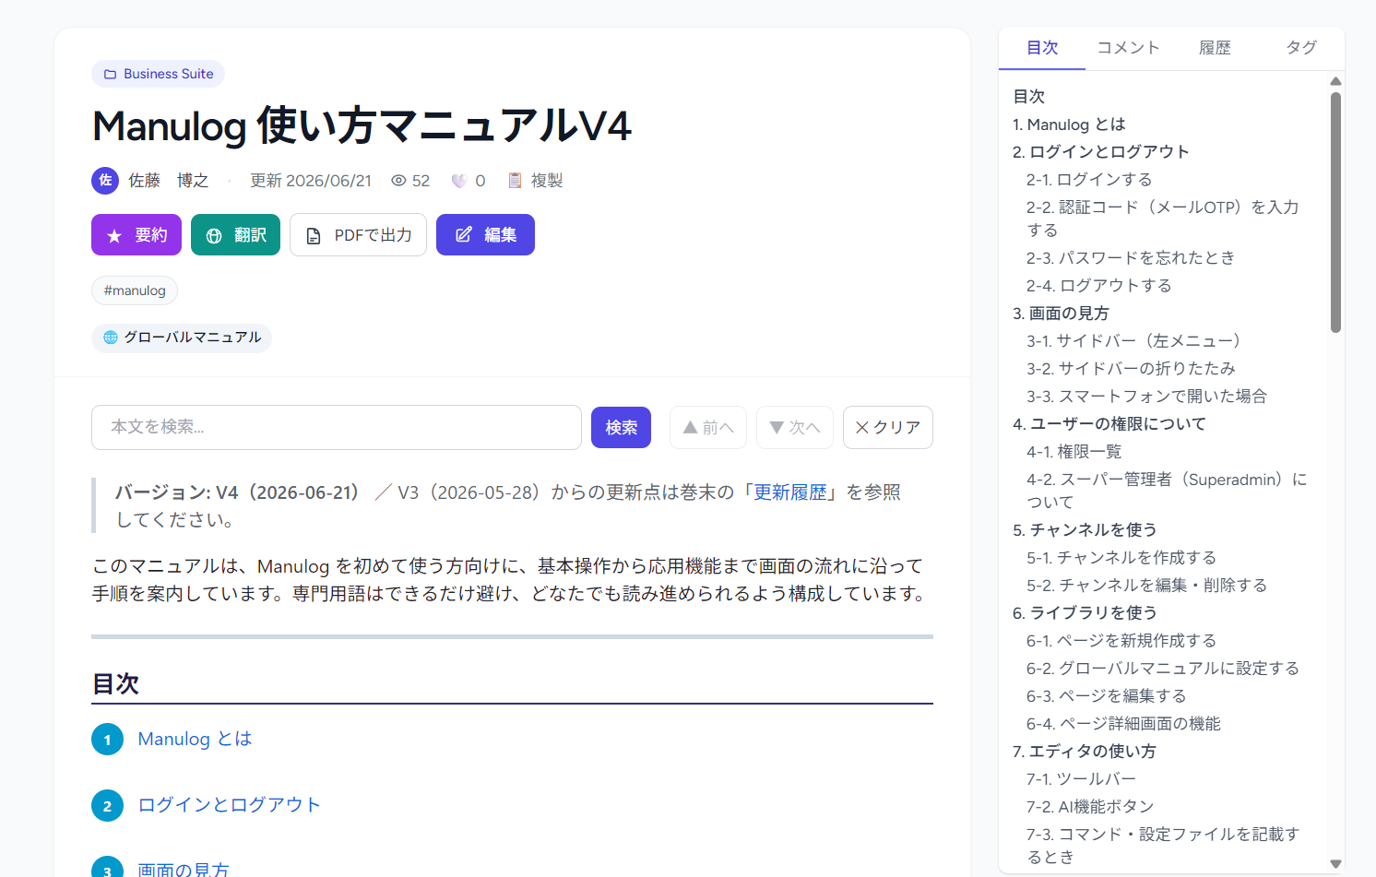Click the グローバルマニュアル globe badge
Viewport: 1376px width, 877px height.
click(182, 338)
